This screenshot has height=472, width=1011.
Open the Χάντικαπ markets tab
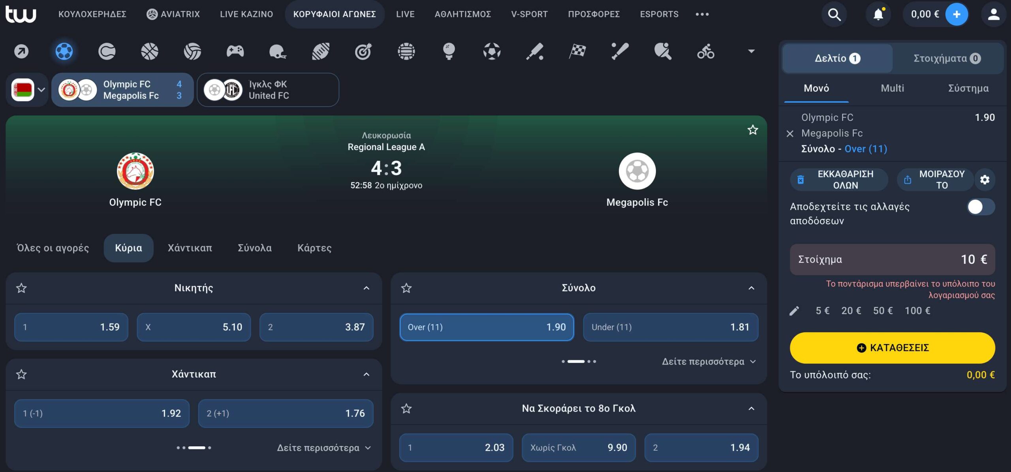[190, 248]
